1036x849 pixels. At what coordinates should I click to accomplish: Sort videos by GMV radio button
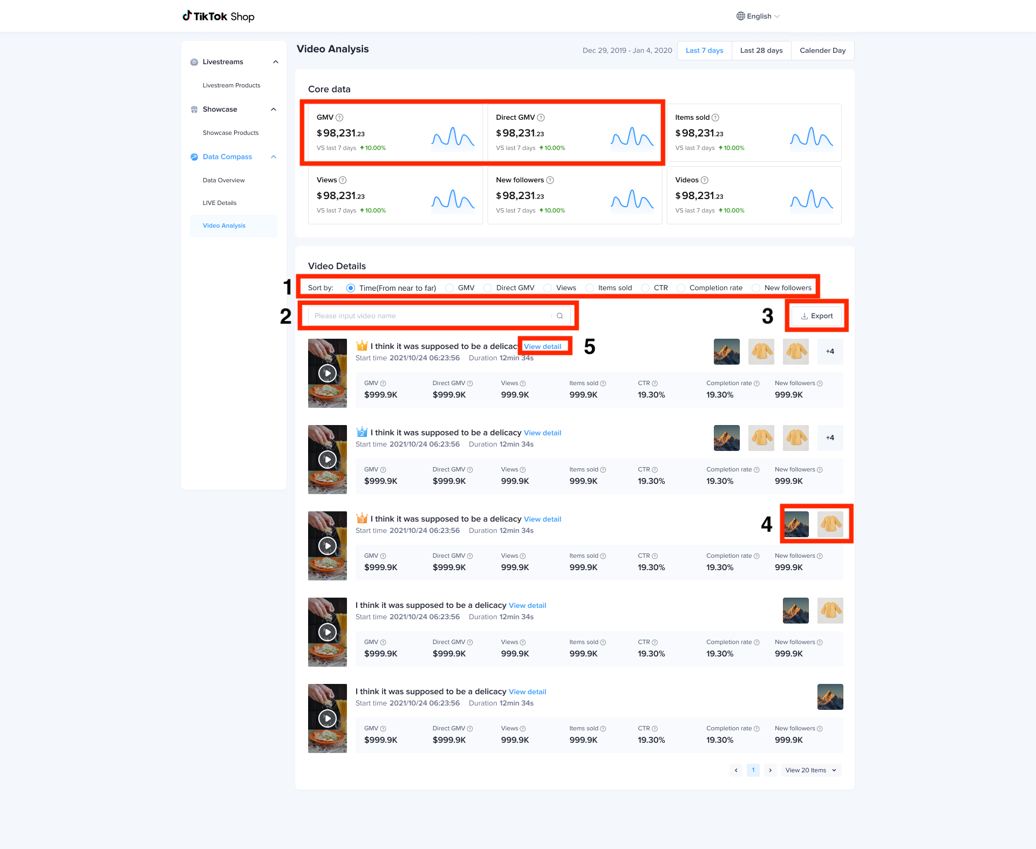449,288
